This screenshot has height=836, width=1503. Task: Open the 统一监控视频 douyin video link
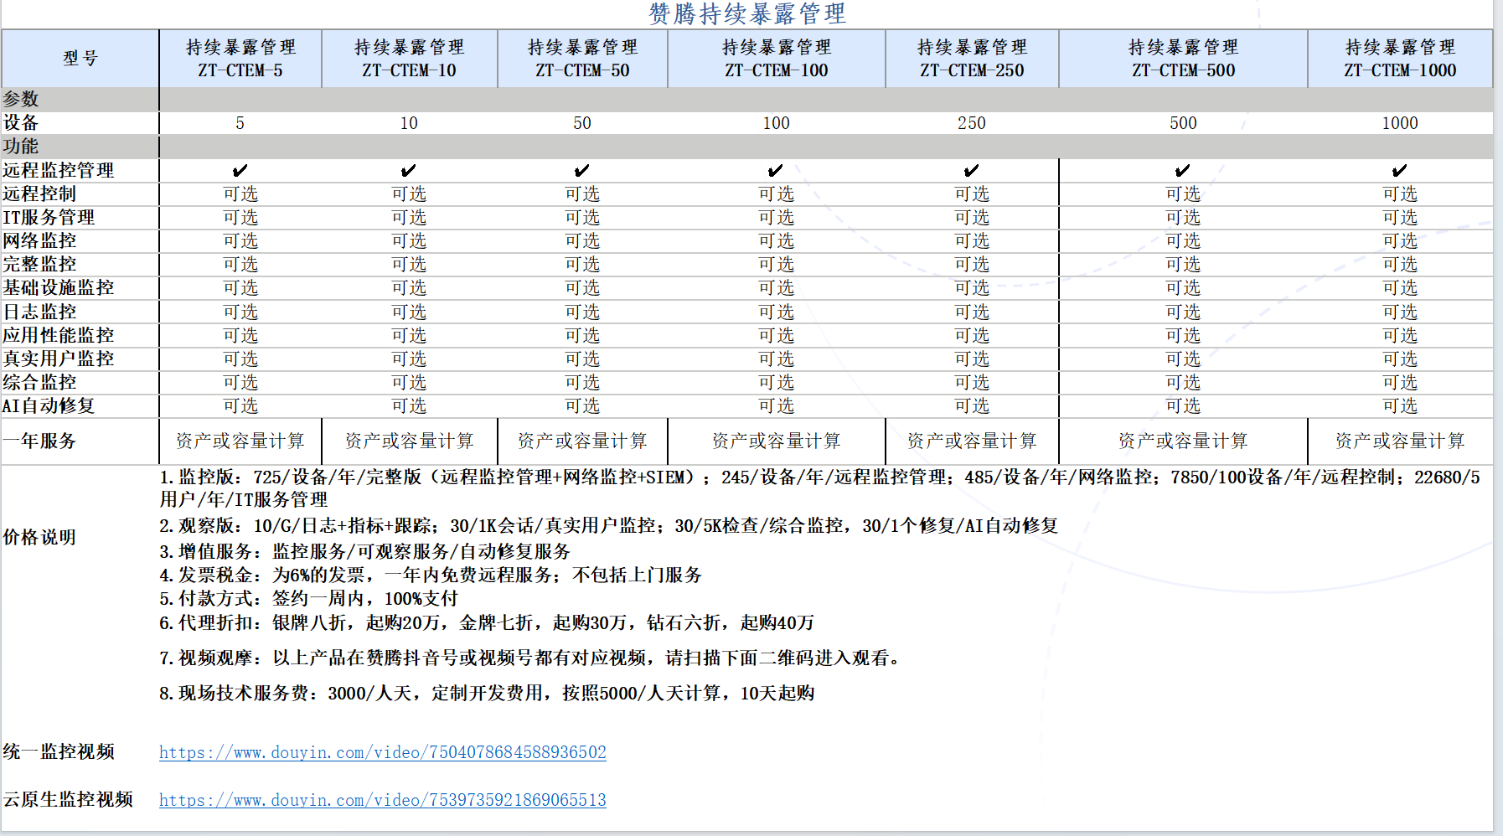(x=382, y=752)
